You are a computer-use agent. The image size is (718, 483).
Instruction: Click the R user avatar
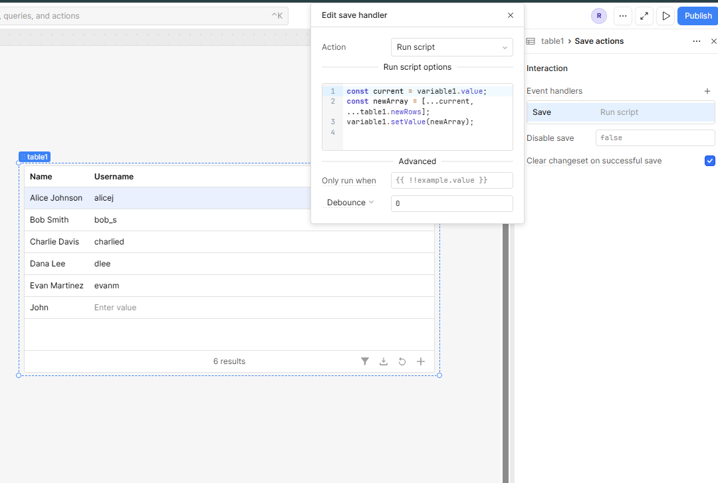(x=598, y=16)
